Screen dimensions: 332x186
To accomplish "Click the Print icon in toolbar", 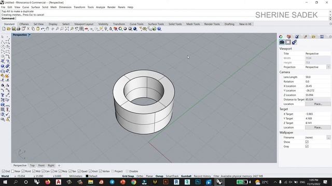I will tap(19, 29).
